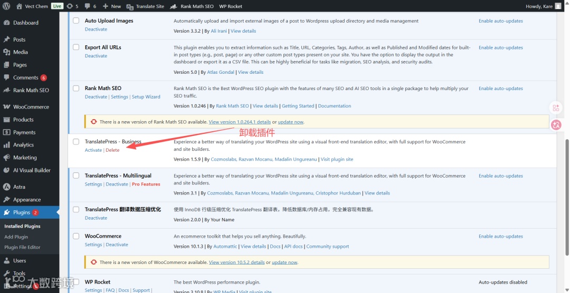Enable auto-updates for WooCommerce

click(x=500, y=237)
